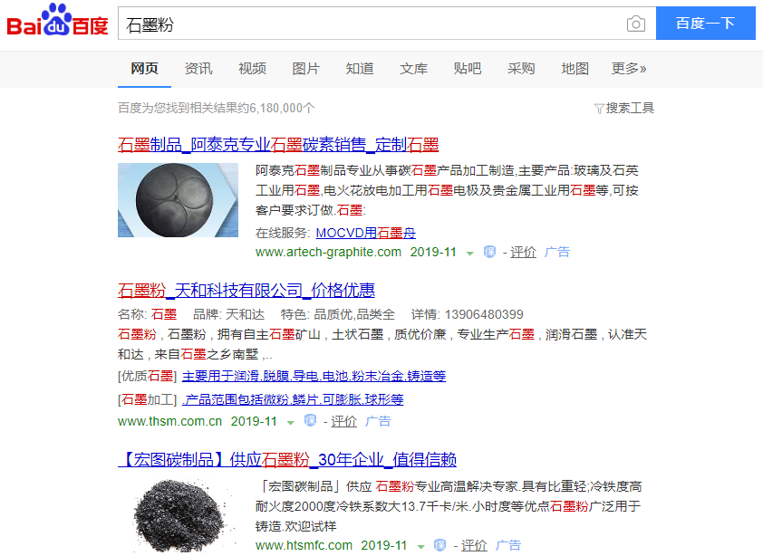Open the MOCVD用石墨舟 link
The image size is (763, 556).
pos(365,233)
